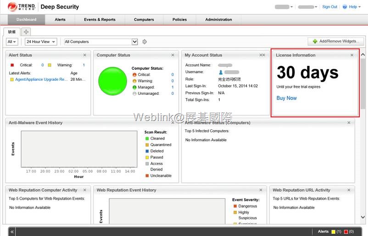
Task: Click the Trend Micro logo
Action: [22, 7]
